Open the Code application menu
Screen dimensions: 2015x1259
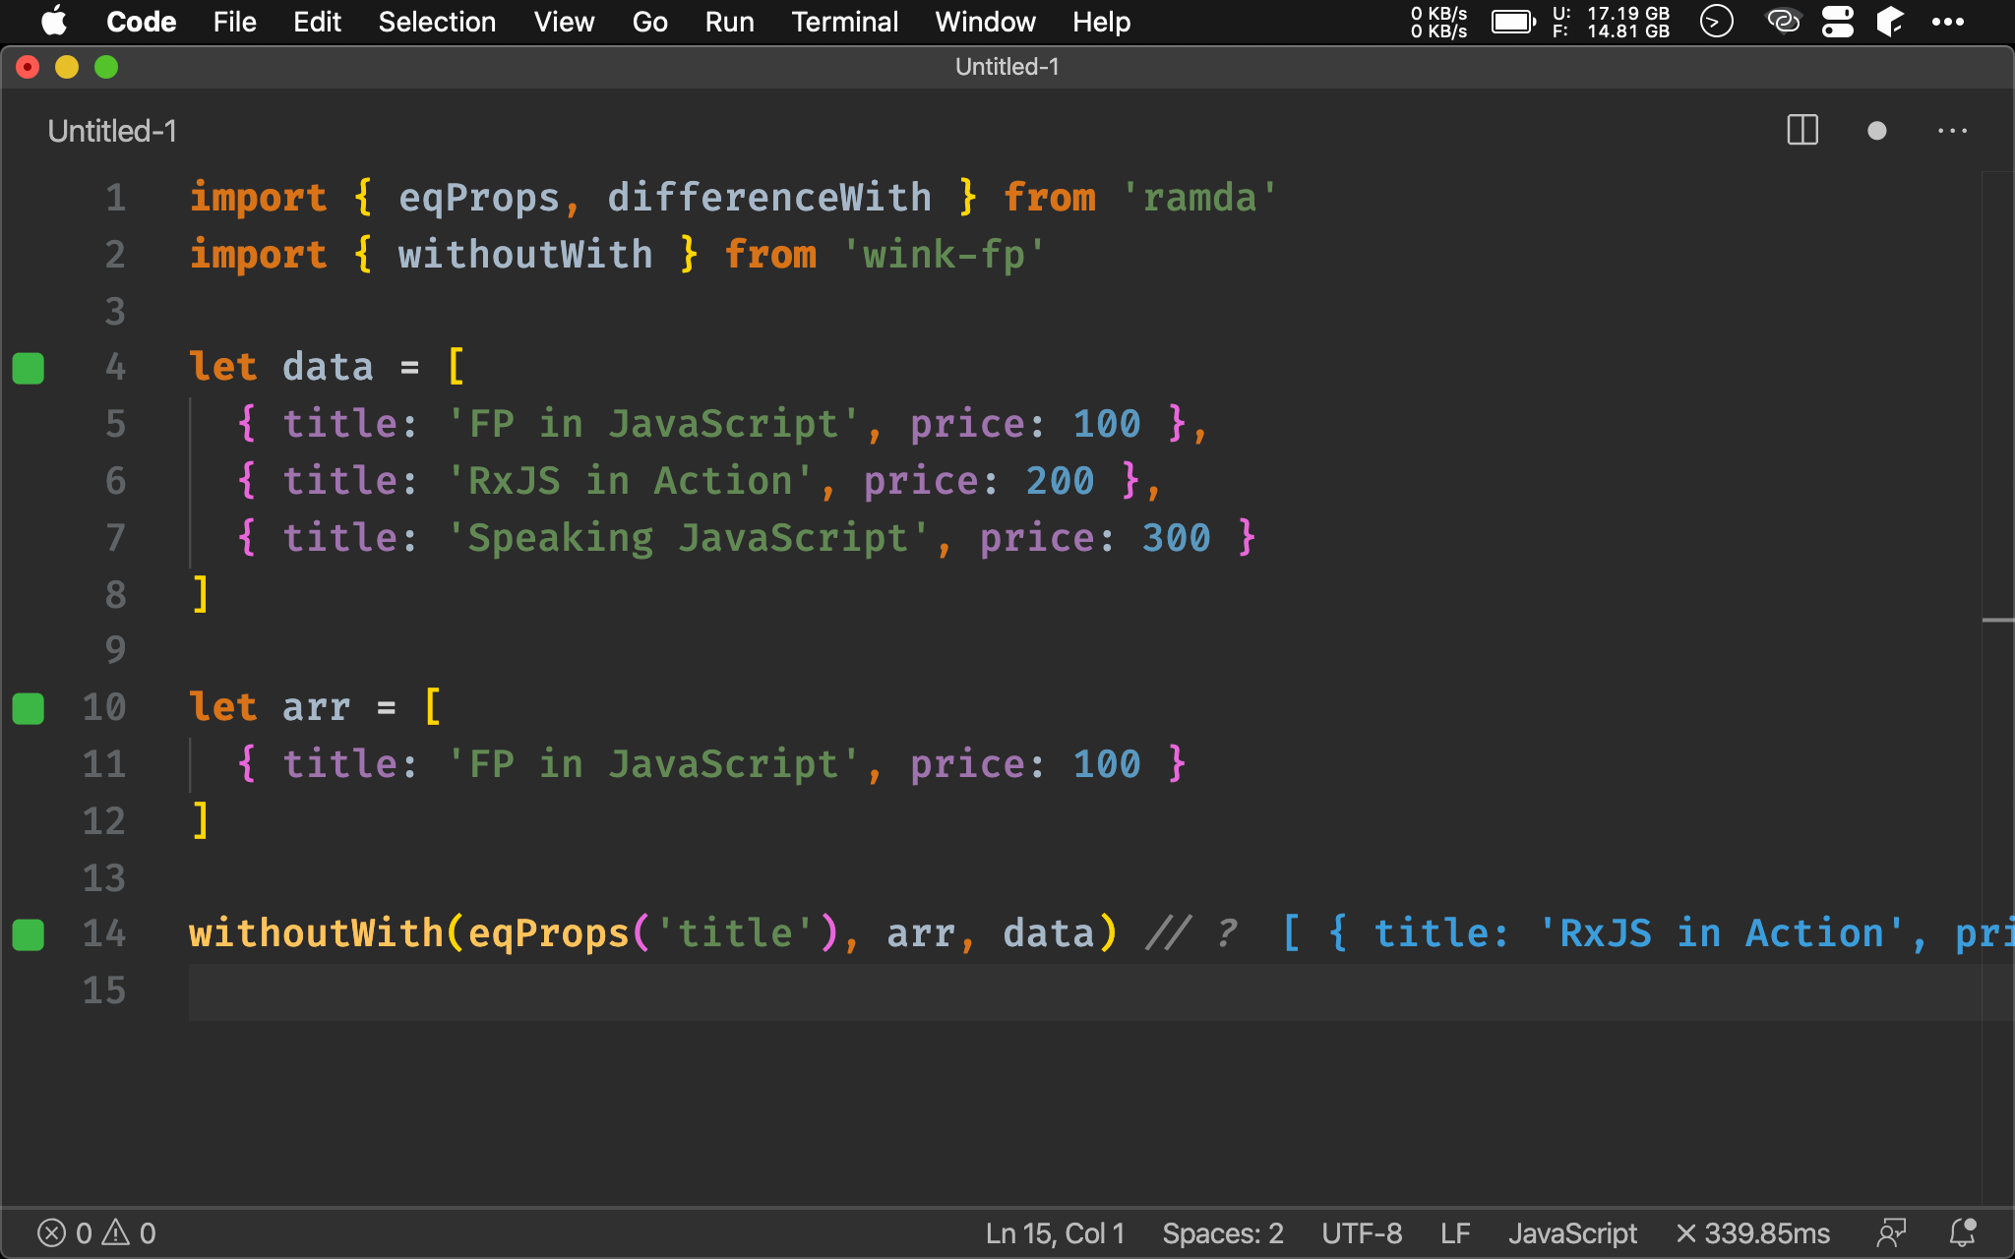click(141, 22)
